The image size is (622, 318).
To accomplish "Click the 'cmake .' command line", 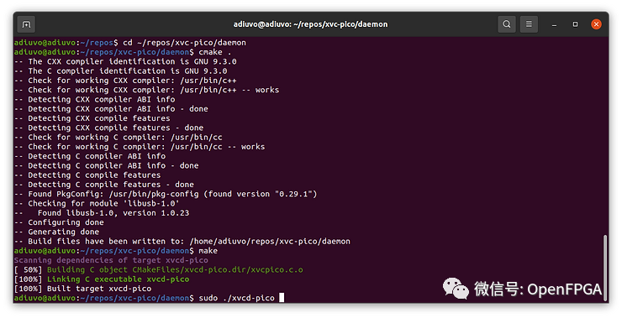I will coord(214,52).
